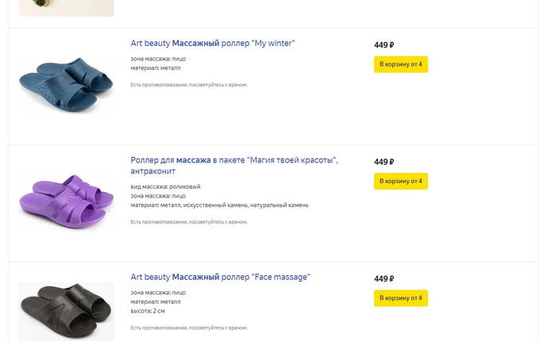Screen dimensions: 556x341
Task: Open the "My winter" massage roller product link
Action: tap(212, 44)
